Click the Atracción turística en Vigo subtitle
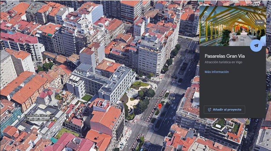Screen dimensions: 271x151 coord(223,62)
